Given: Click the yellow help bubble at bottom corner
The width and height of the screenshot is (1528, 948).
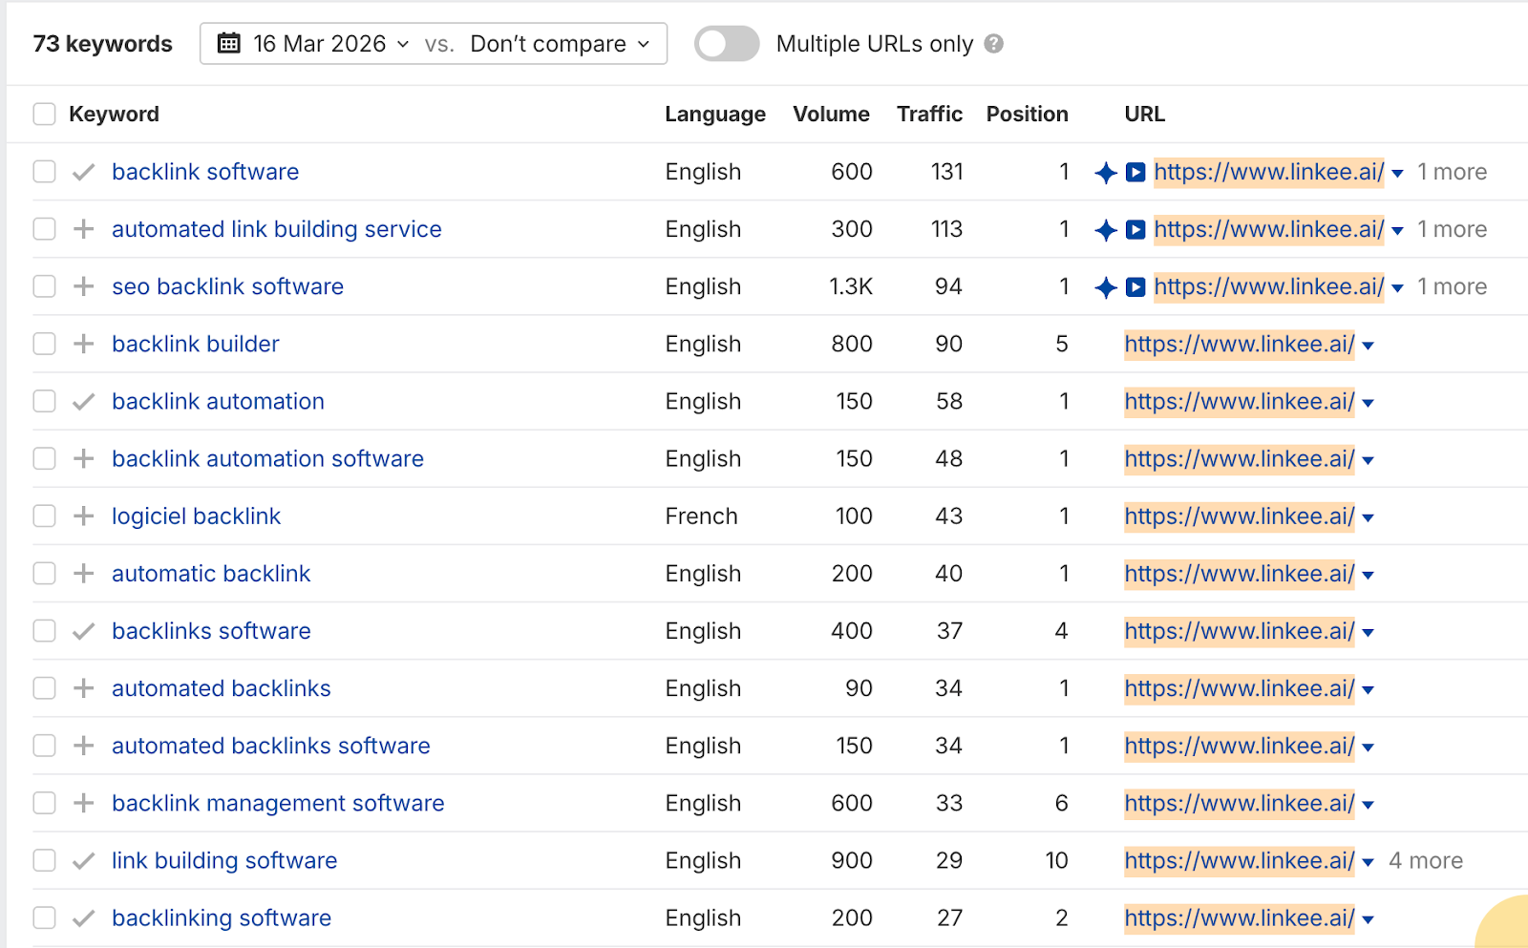Looking at the screenshot, I should click(1504, 924).
